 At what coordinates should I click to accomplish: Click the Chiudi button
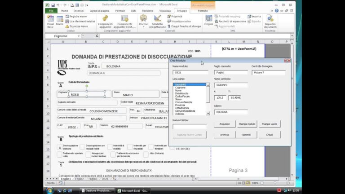270,135
